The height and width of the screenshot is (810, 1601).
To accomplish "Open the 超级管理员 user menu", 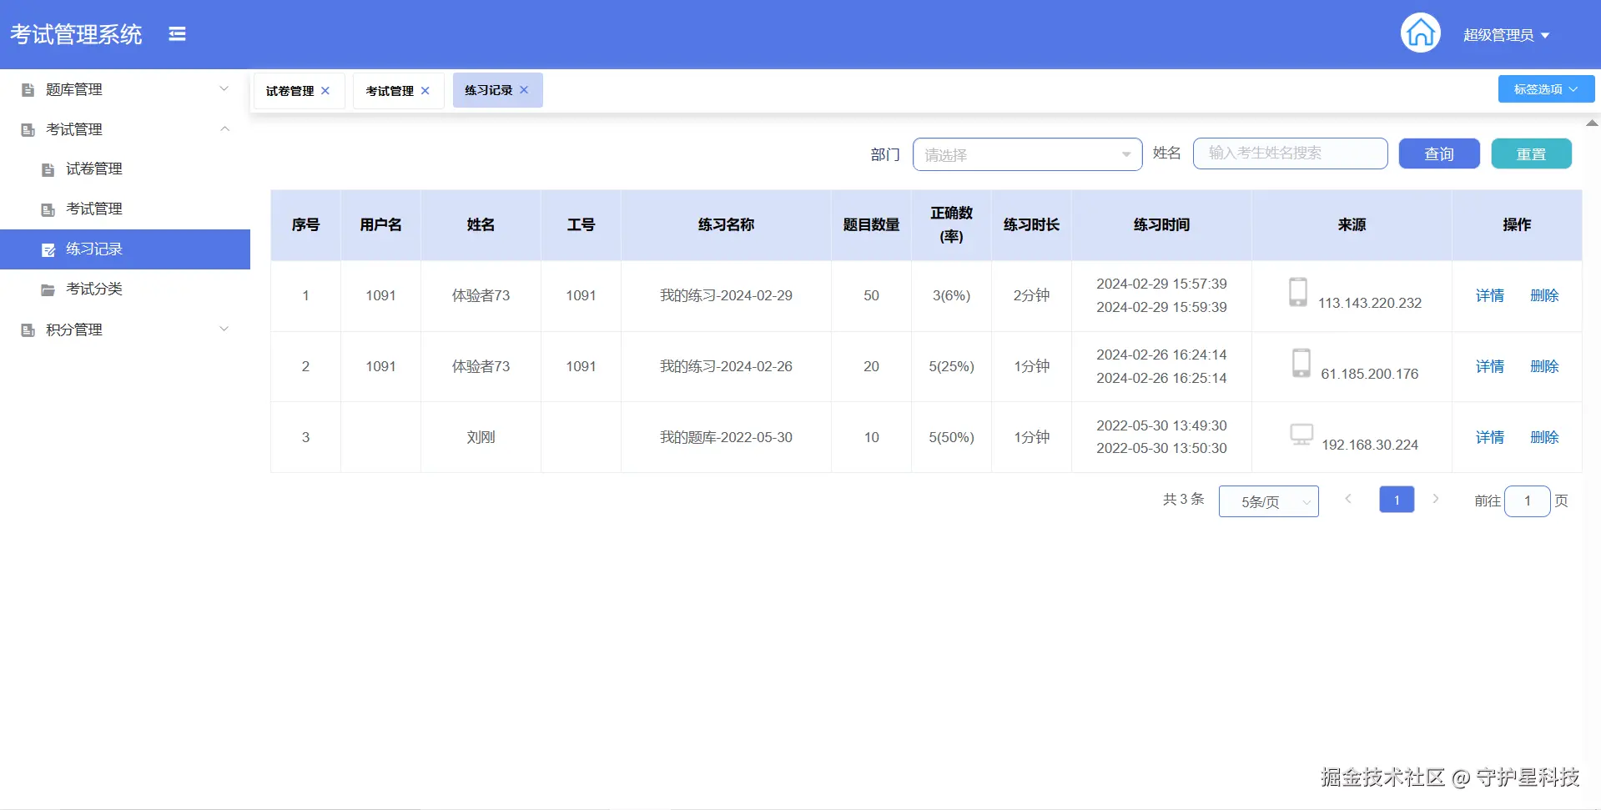I will [1507, 34].
